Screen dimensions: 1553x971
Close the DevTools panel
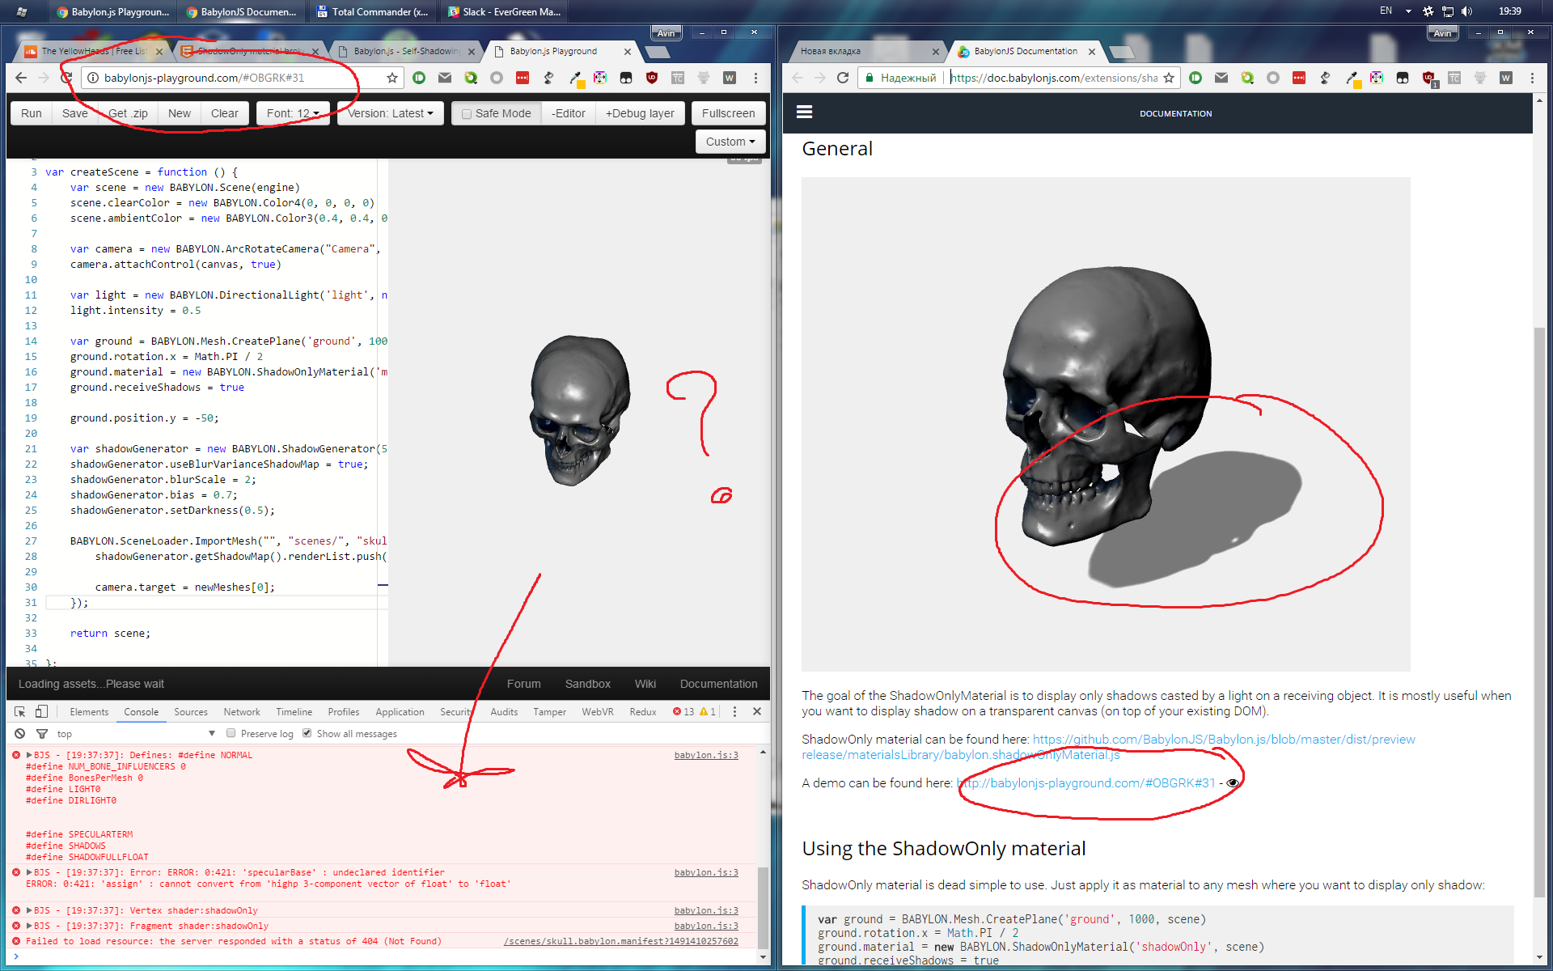[757, 712]
